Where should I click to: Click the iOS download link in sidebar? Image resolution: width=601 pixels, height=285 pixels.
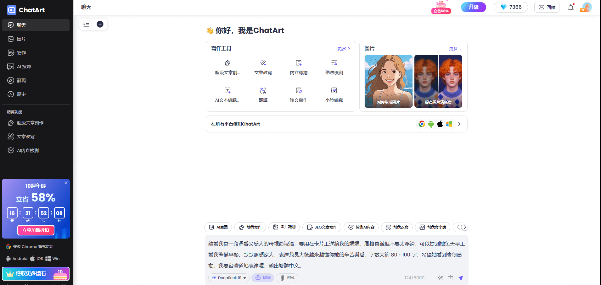point(37,259)
